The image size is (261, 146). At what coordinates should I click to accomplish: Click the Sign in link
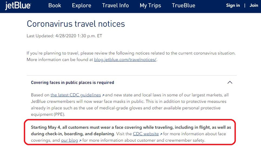point(233,6)
